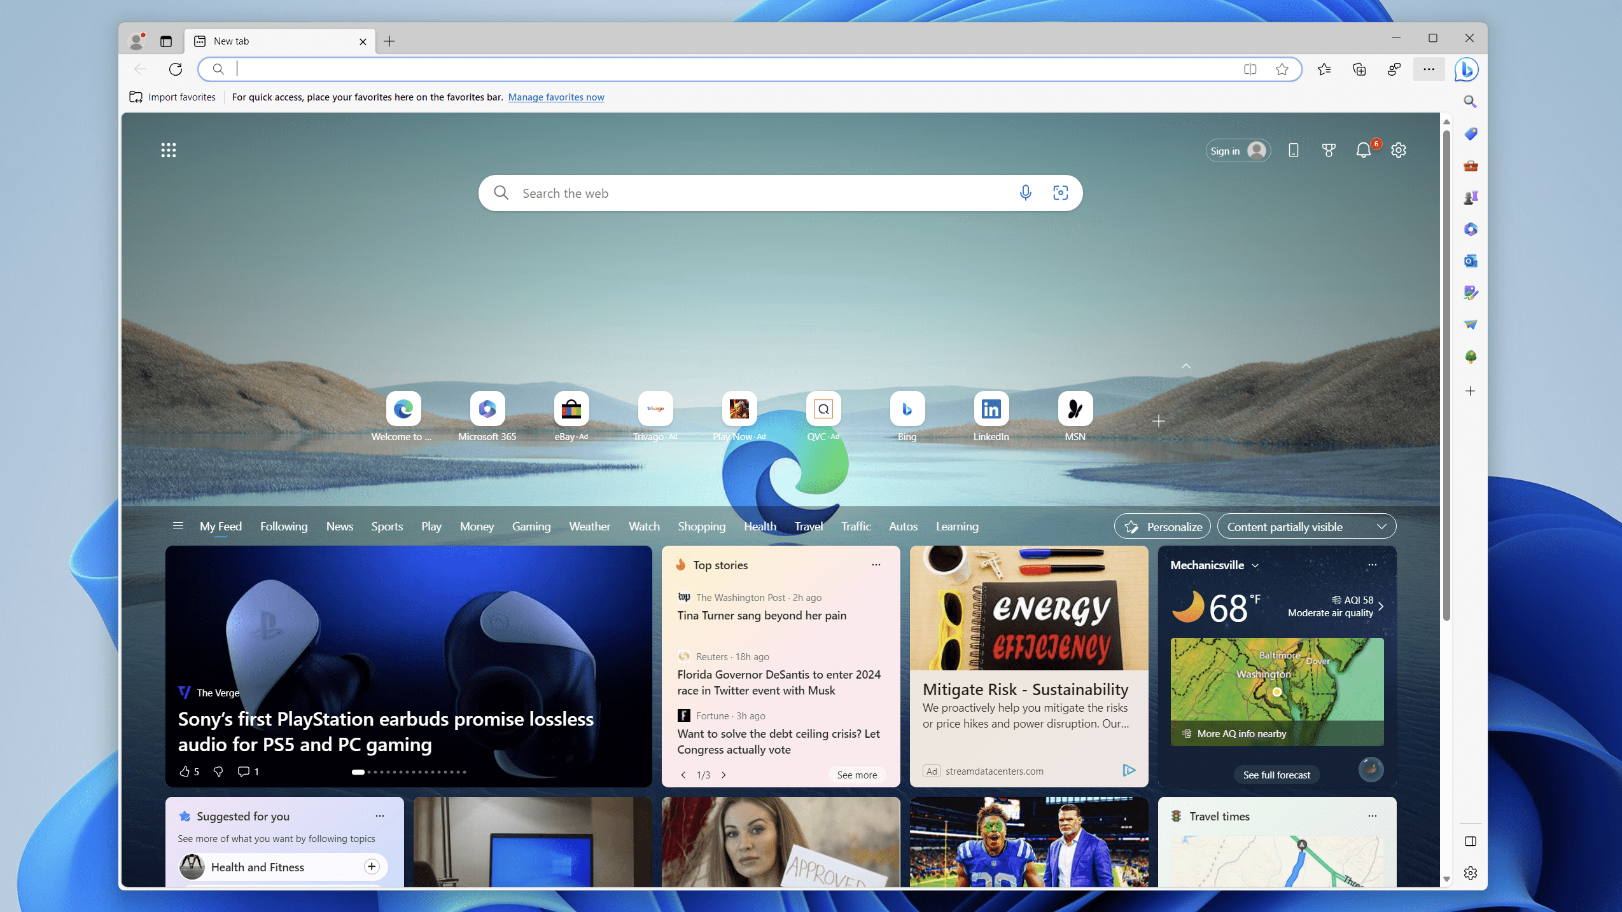Go to next Top stories page
The height and width of the screenshot is (912, 1622).
[724, 775]
